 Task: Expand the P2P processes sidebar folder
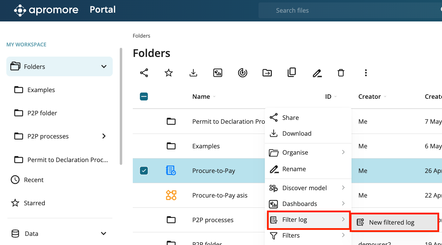104,136
